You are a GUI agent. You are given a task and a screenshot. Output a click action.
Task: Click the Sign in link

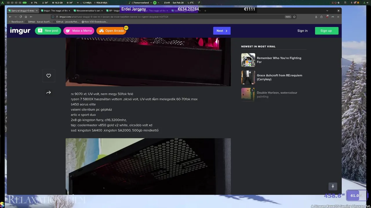pyautogui.click(x=302, y=31)
